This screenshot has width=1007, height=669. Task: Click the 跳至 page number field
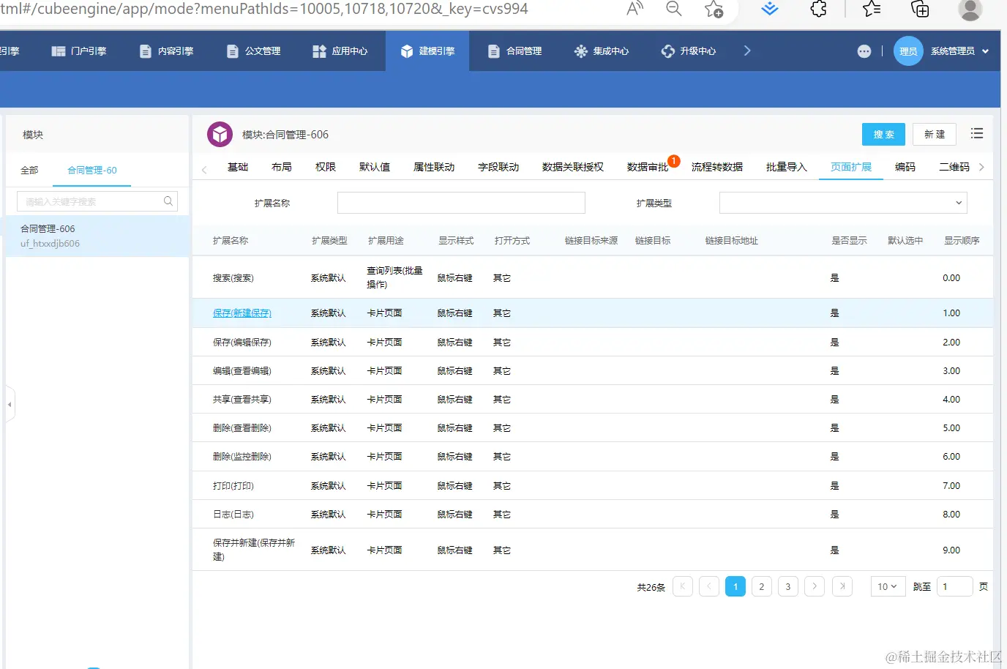(x=955, y=586)
